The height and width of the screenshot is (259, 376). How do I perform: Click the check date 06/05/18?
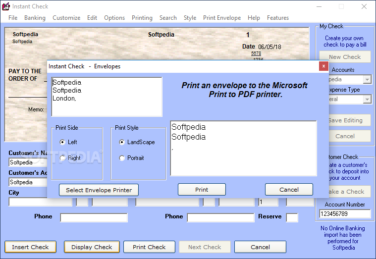(269, 47)
